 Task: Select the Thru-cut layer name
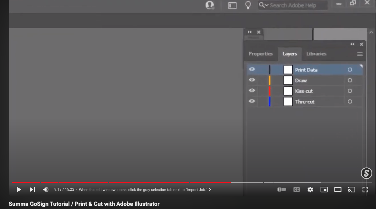pyautogui.click(x=305, y=102)
